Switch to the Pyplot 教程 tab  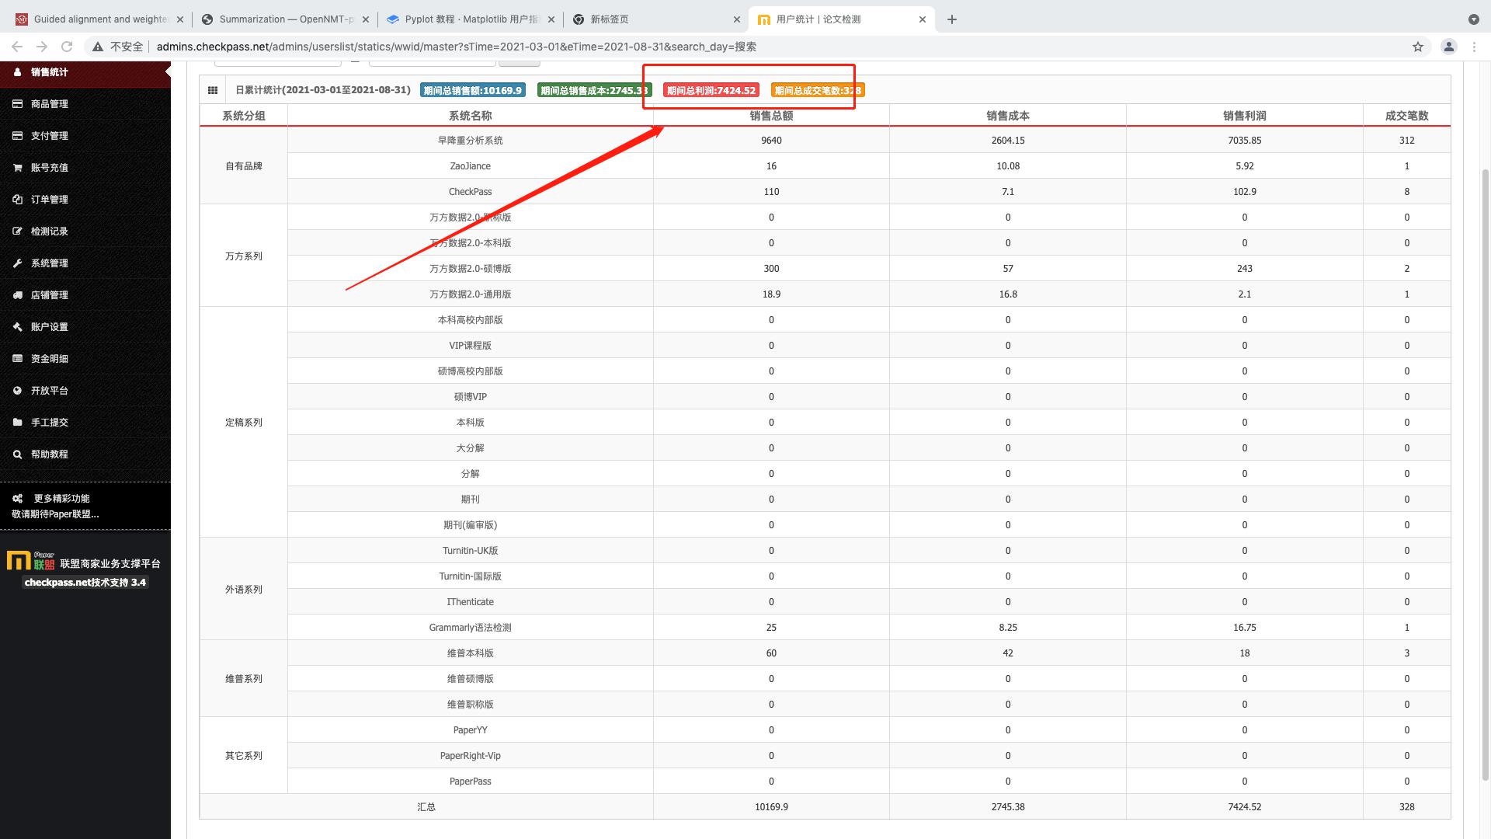point(466,19)
